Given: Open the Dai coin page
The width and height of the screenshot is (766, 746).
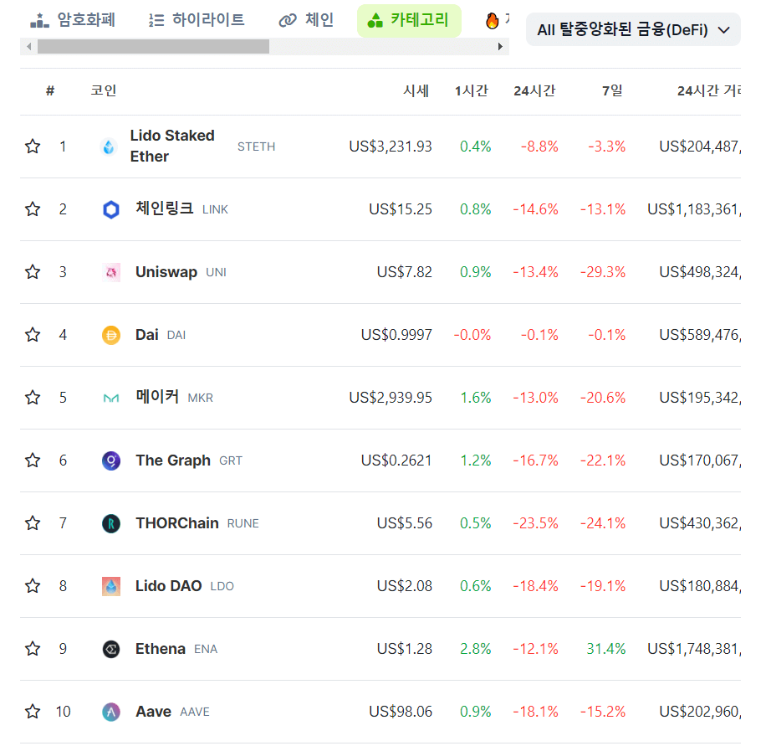Looking at the screenshot, I should click(x=146, y=335).
